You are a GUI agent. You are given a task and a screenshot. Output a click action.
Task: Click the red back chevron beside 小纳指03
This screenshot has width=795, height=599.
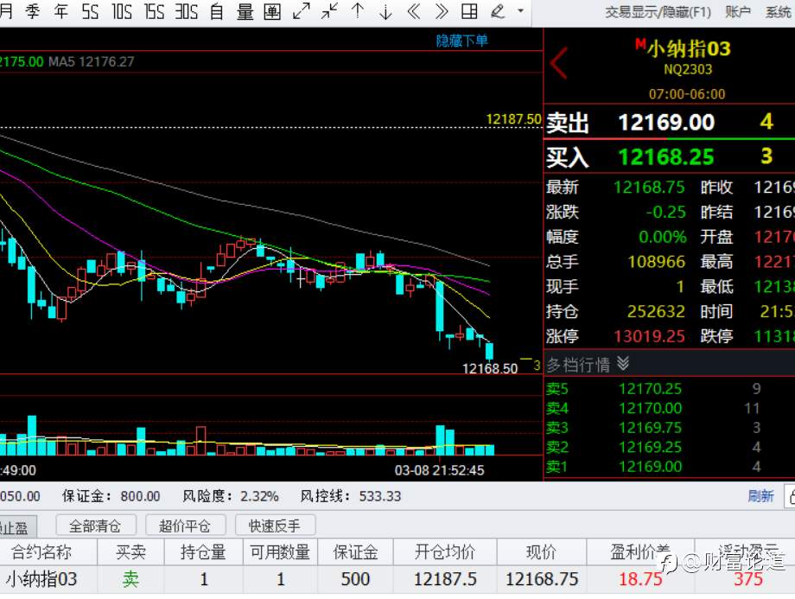pyautogui.click(x=559, y=63)
